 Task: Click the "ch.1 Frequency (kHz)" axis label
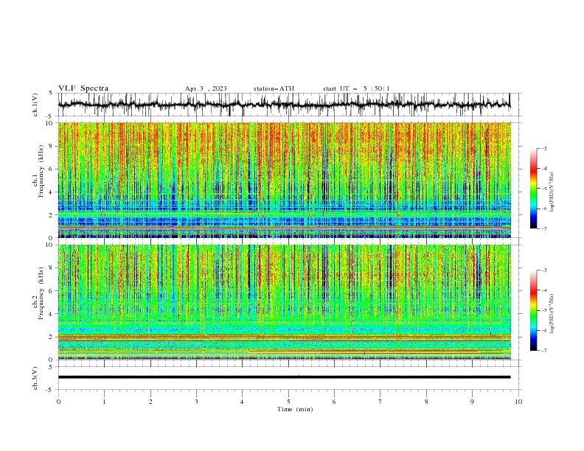pos(38,172)
